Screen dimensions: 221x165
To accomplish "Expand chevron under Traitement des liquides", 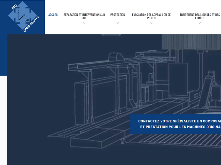I will pos(199,23).
